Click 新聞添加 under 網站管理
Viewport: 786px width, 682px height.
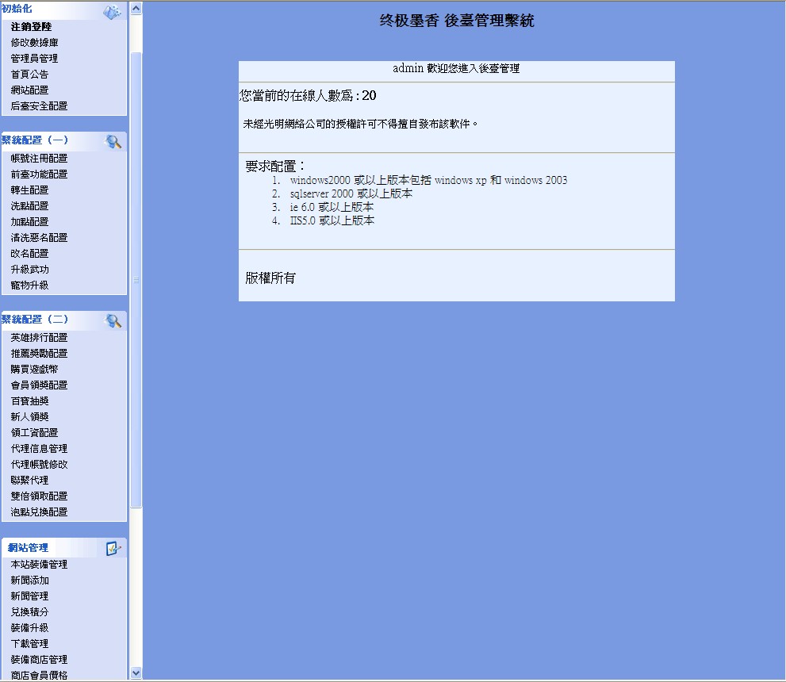29,580
